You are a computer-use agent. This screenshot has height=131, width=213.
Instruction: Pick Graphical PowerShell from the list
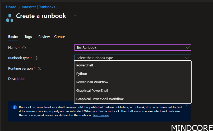coord(92,90)
